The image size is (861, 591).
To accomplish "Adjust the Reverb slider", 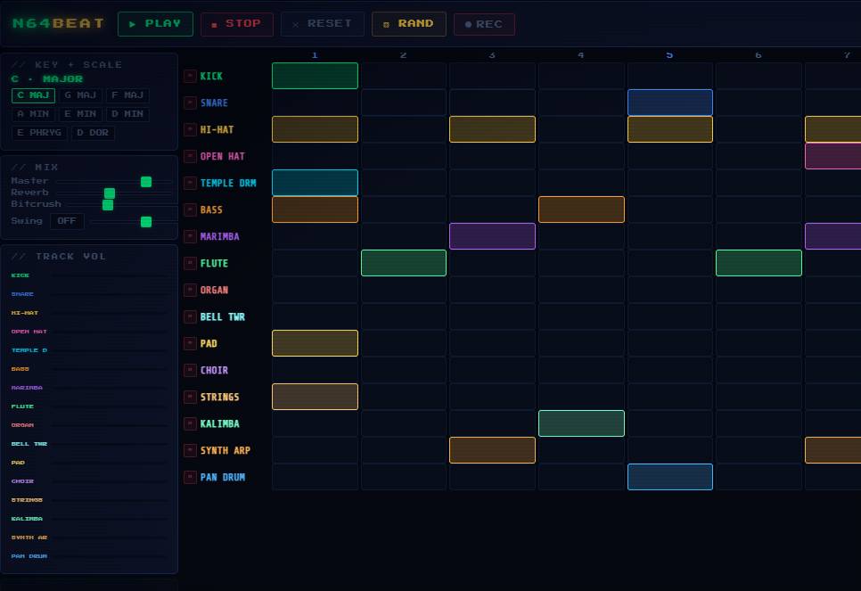I will coord(114,193).
